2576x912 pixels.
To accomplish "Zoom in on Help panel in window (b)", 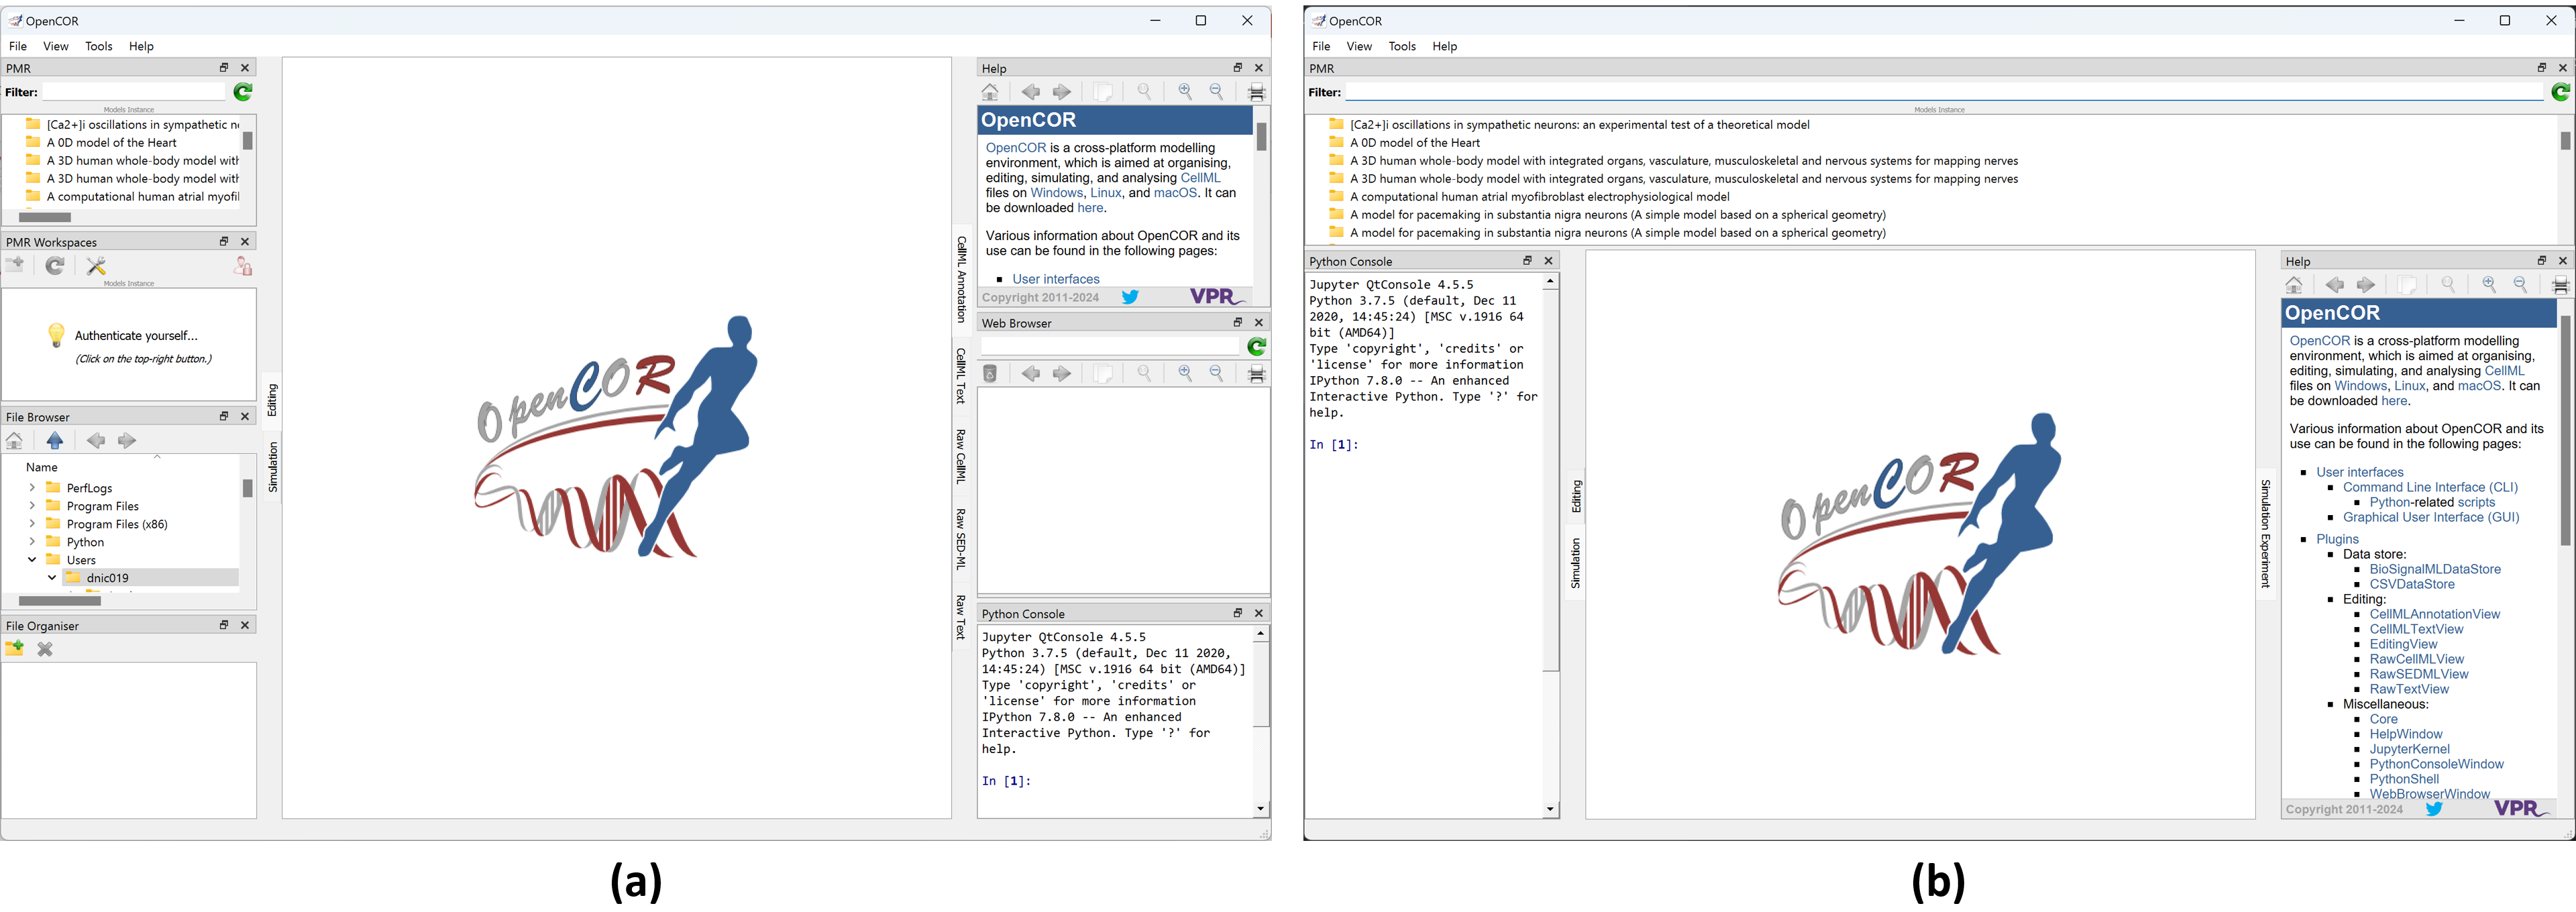I will 2489,285.
